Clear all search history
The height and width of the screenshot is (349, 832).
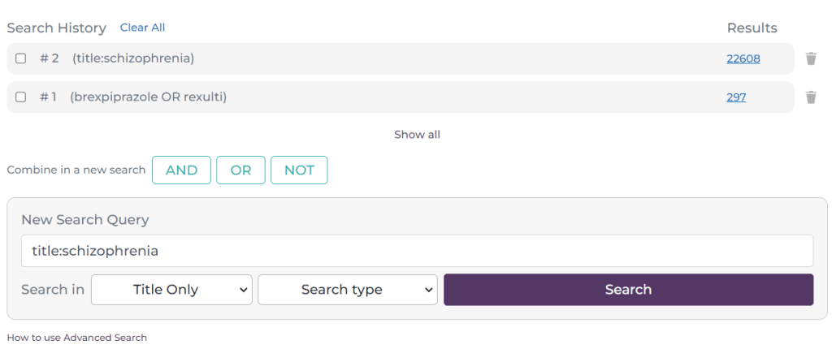point(142,28)
